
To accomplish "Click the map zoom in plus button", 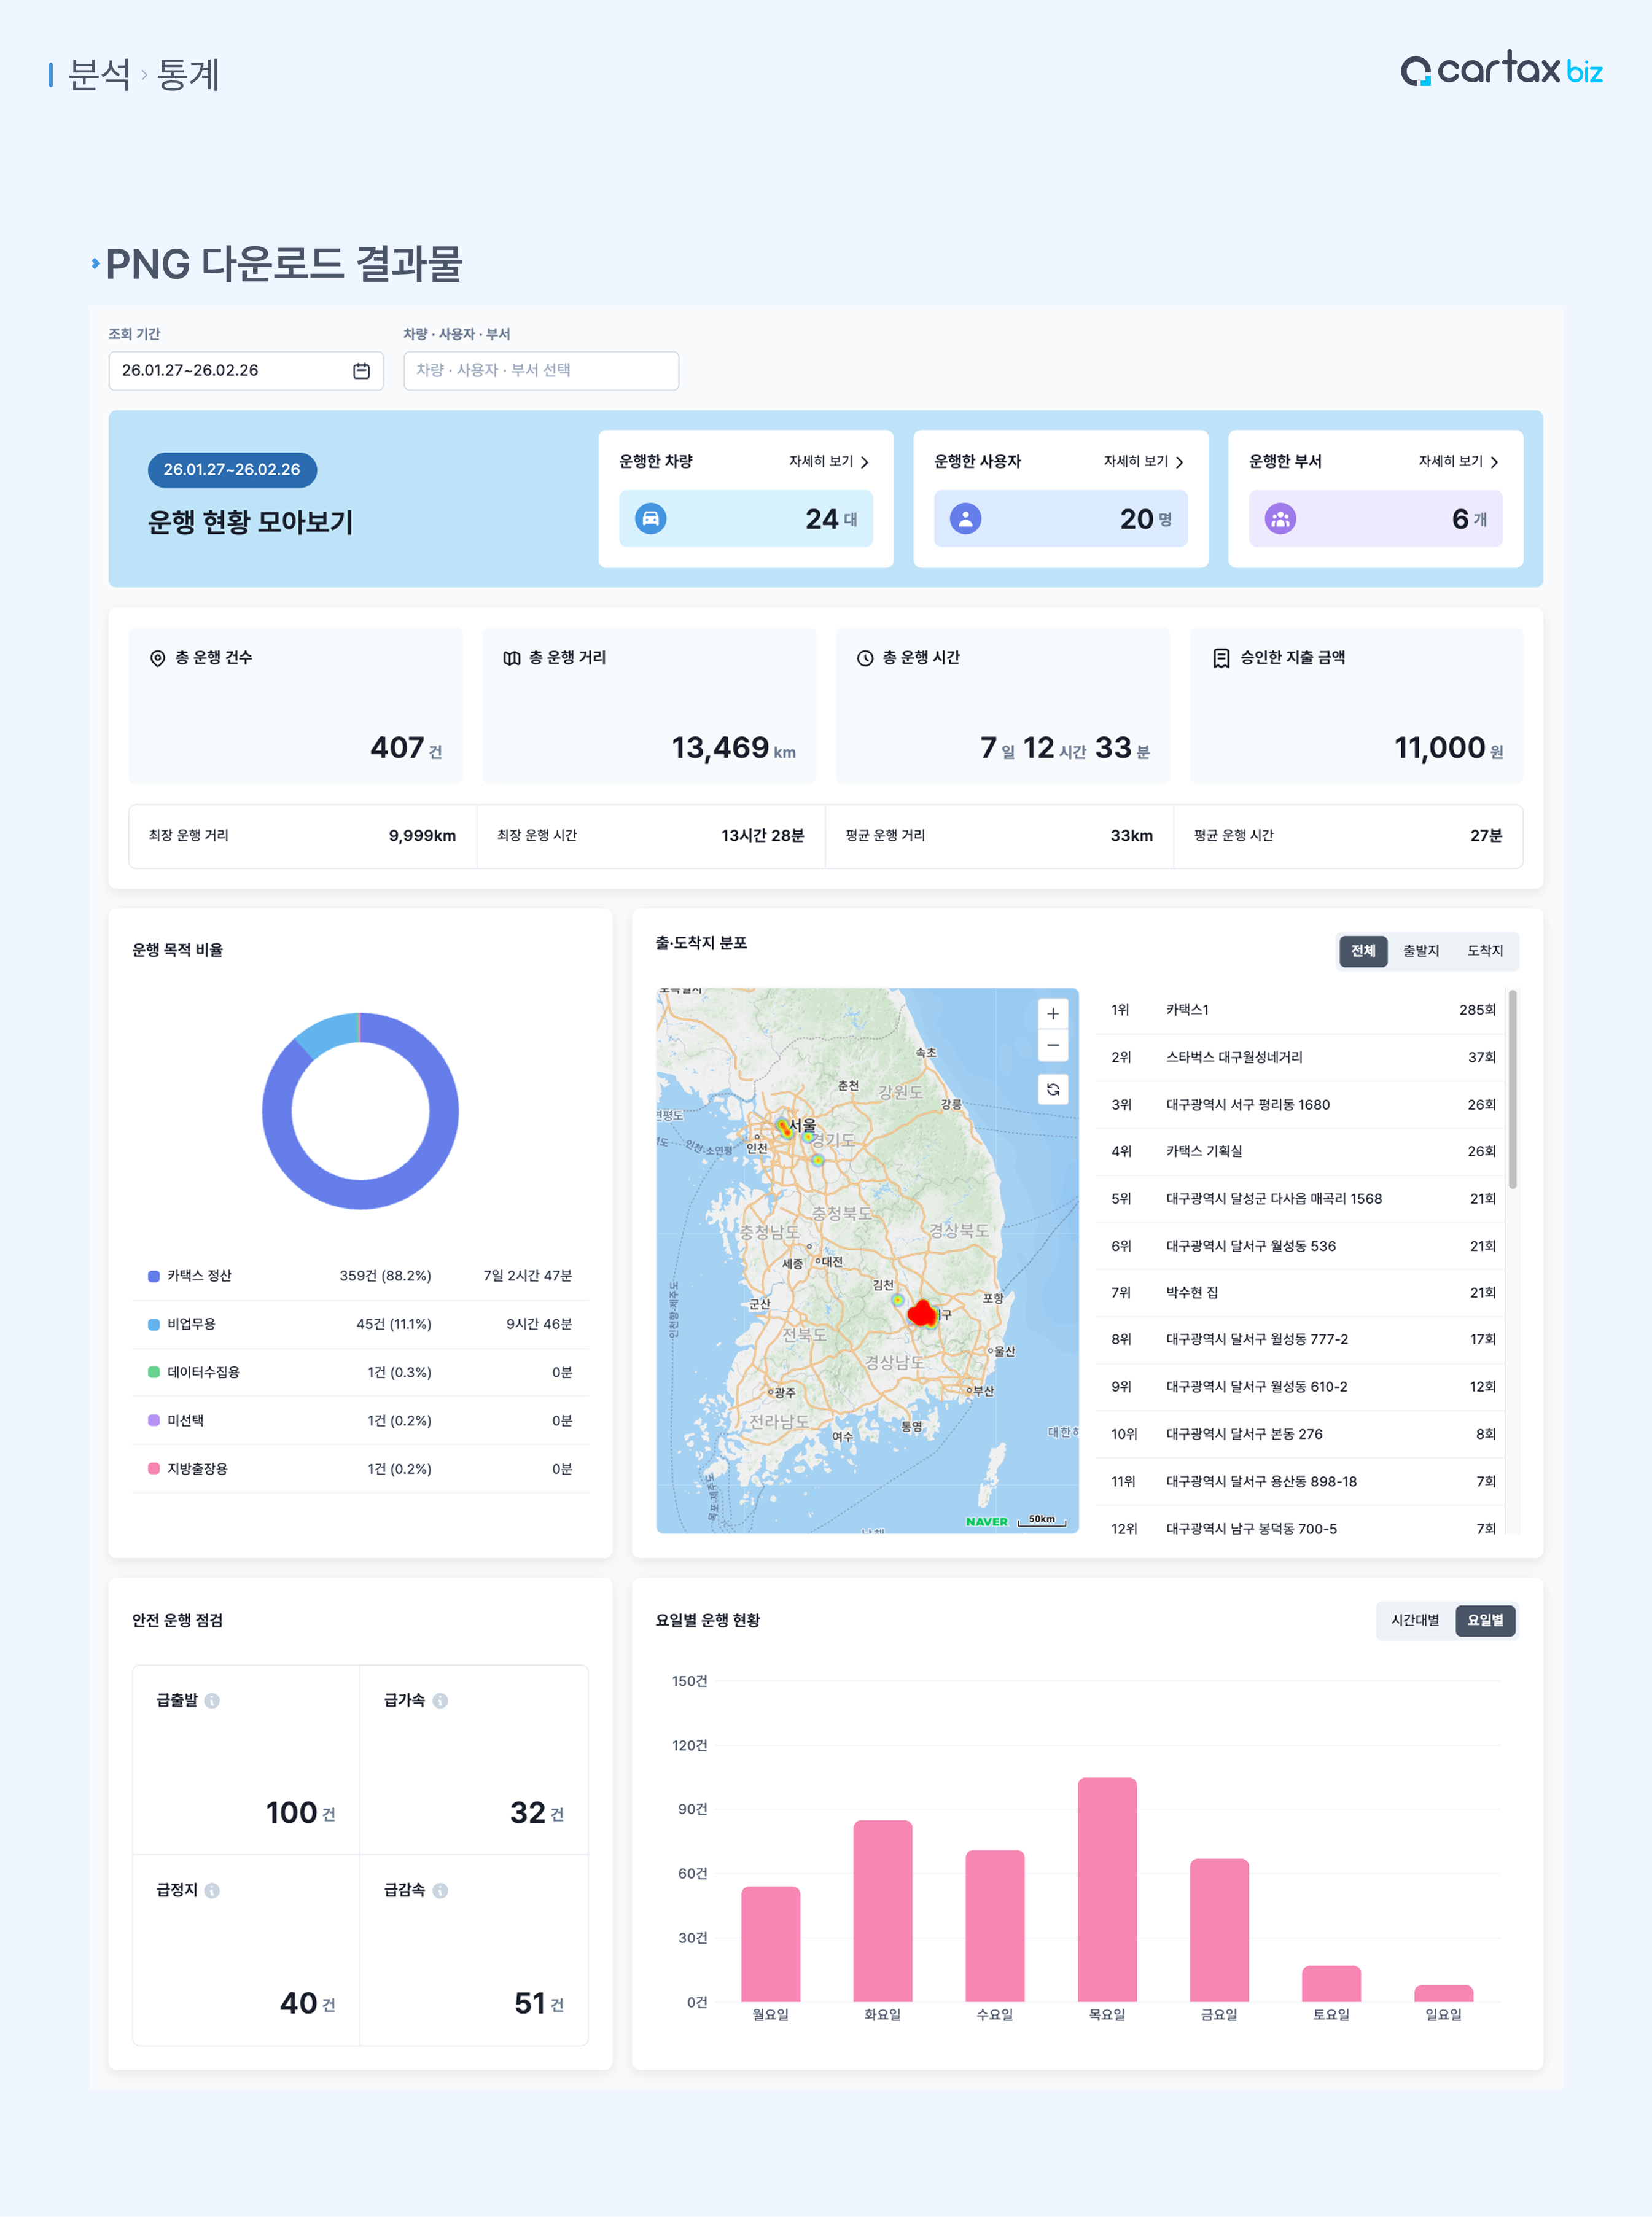I will point(1052,1014).
